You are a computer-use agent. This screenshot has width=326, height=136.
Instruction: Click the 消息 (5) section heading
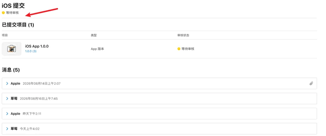(11, 70)
